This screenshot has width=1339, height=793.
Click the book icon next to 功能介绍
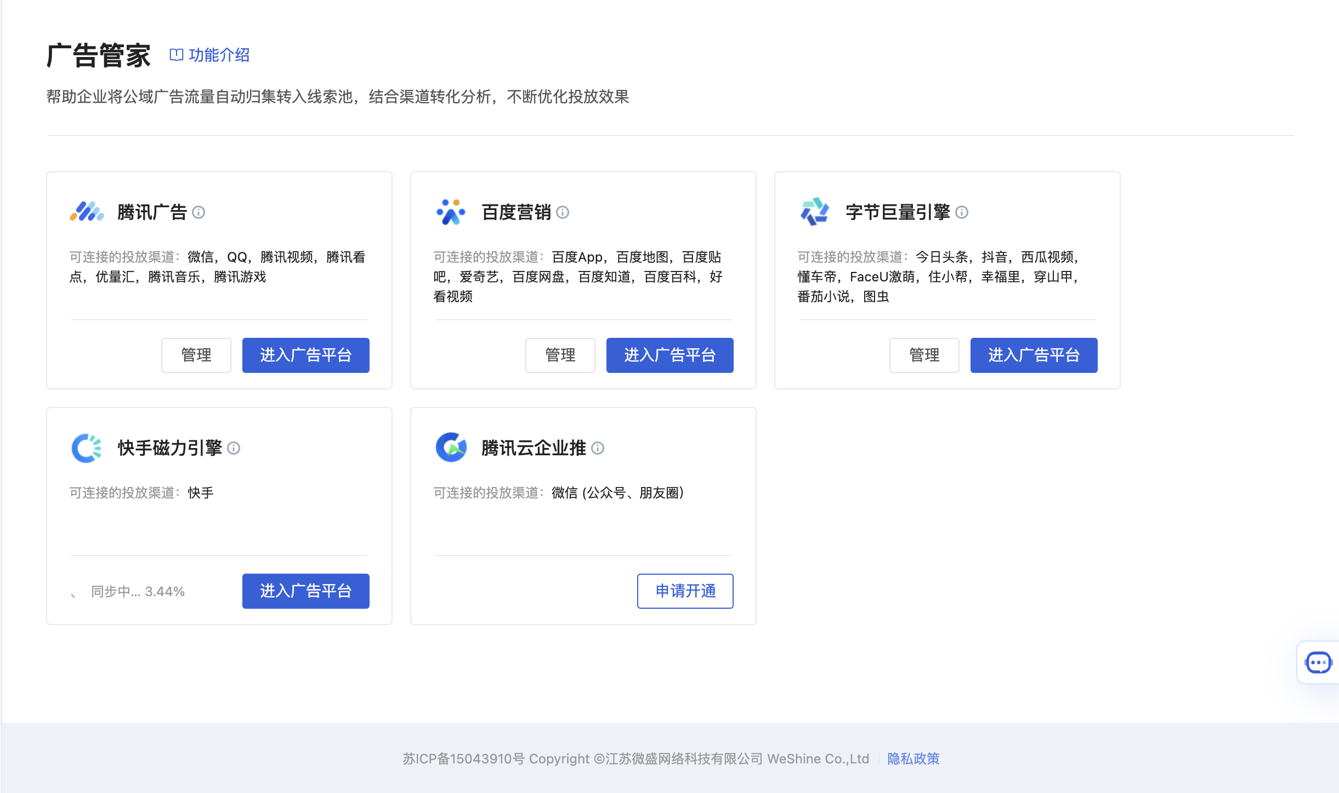click(176, 55)
